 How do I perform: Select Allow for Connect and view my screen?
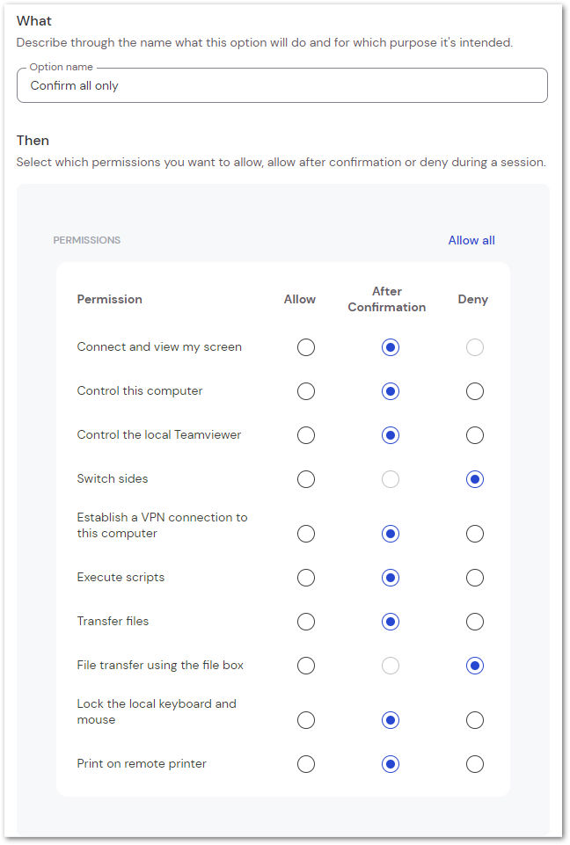click(306, 347)
